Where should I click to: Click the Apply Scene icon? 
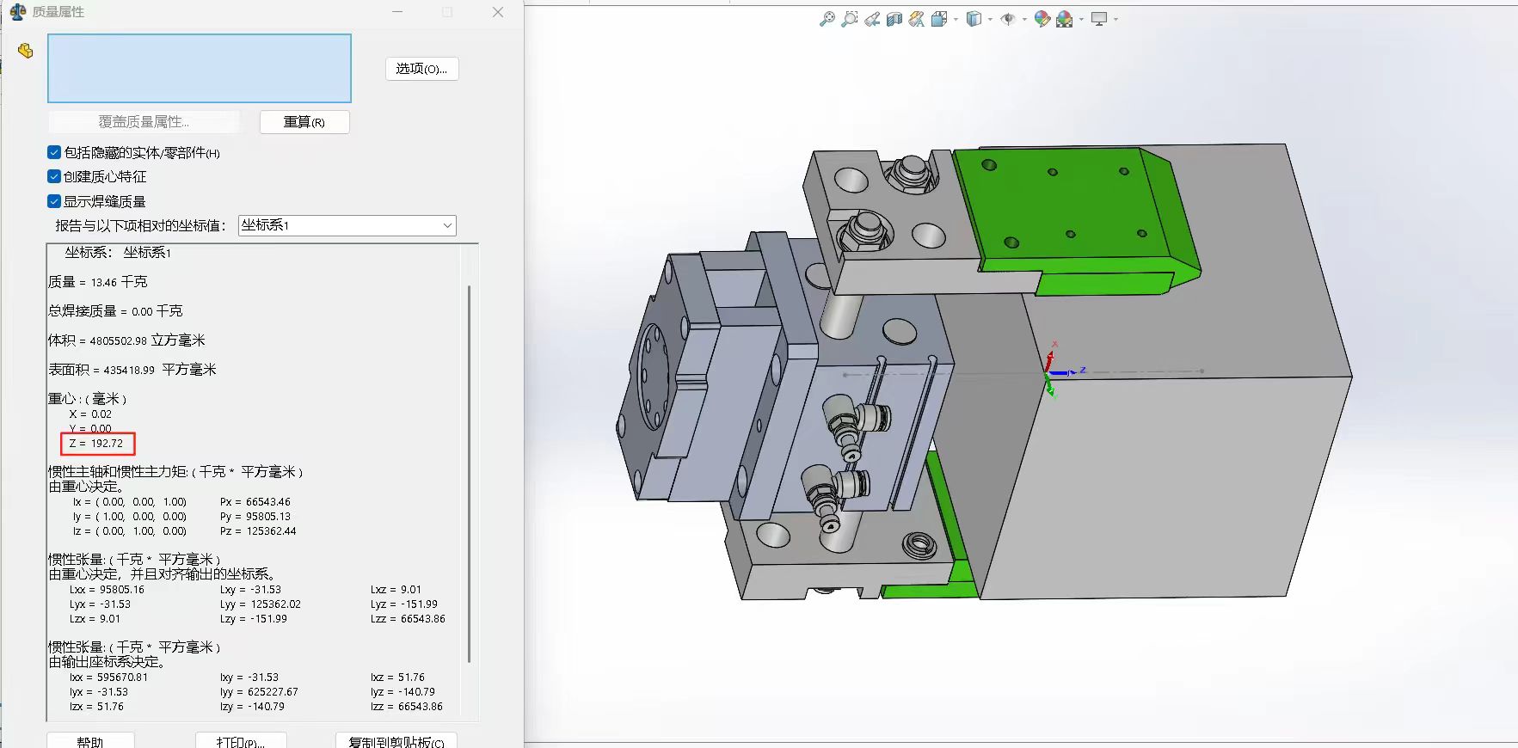1065,19
